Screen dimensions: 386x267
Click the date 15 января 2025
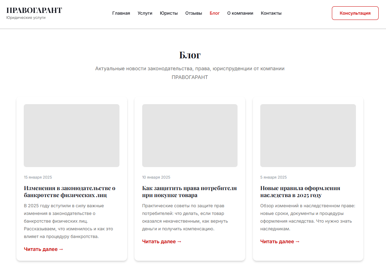click(x=38, y=177)
